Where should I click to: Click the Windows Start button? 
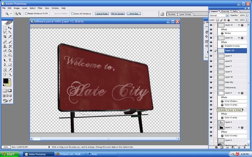(x=9, y=154)
